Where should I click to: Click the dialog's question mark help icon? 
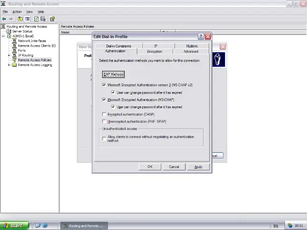(201, 36)
